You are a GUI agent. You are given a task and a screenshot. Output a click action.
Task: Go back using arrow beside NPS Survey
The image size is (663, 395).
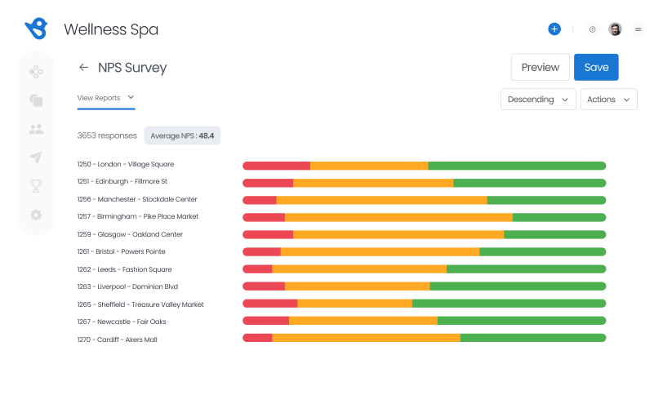[84, 67]
